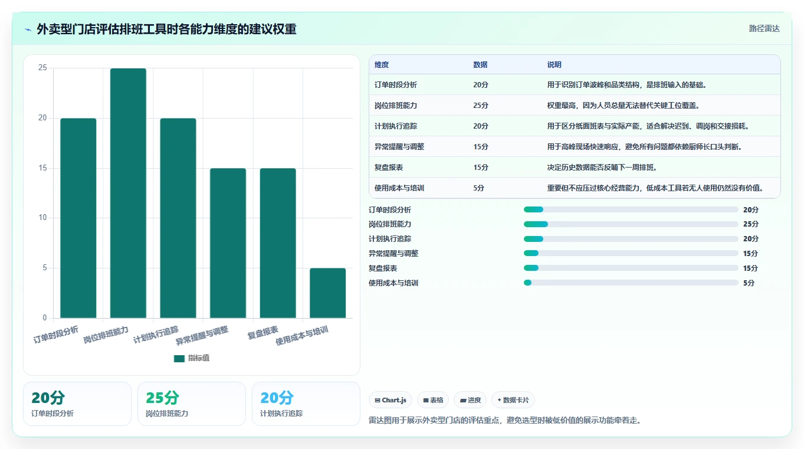Image resolution: width=804 pixels, height=449 pixels.
Task: Click the Chart.js tag chip
Action: pyautogui.click(x=390, y=400)
